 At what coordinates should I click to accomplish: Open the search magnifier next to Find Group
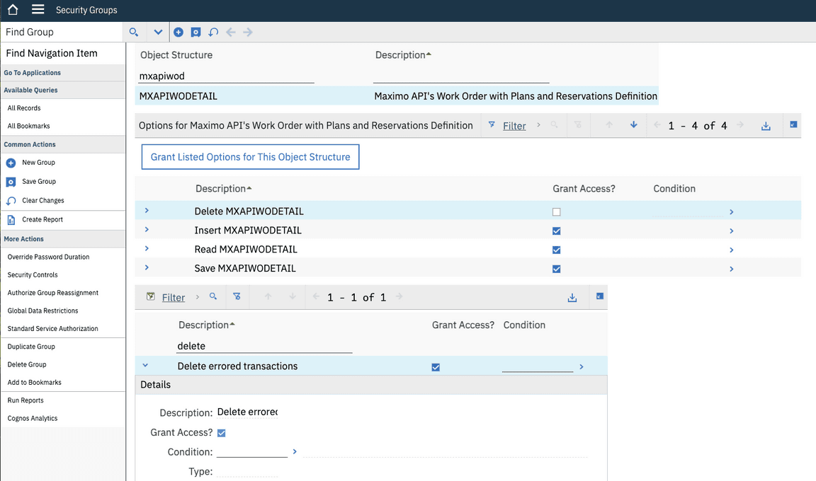click(134, 32)
